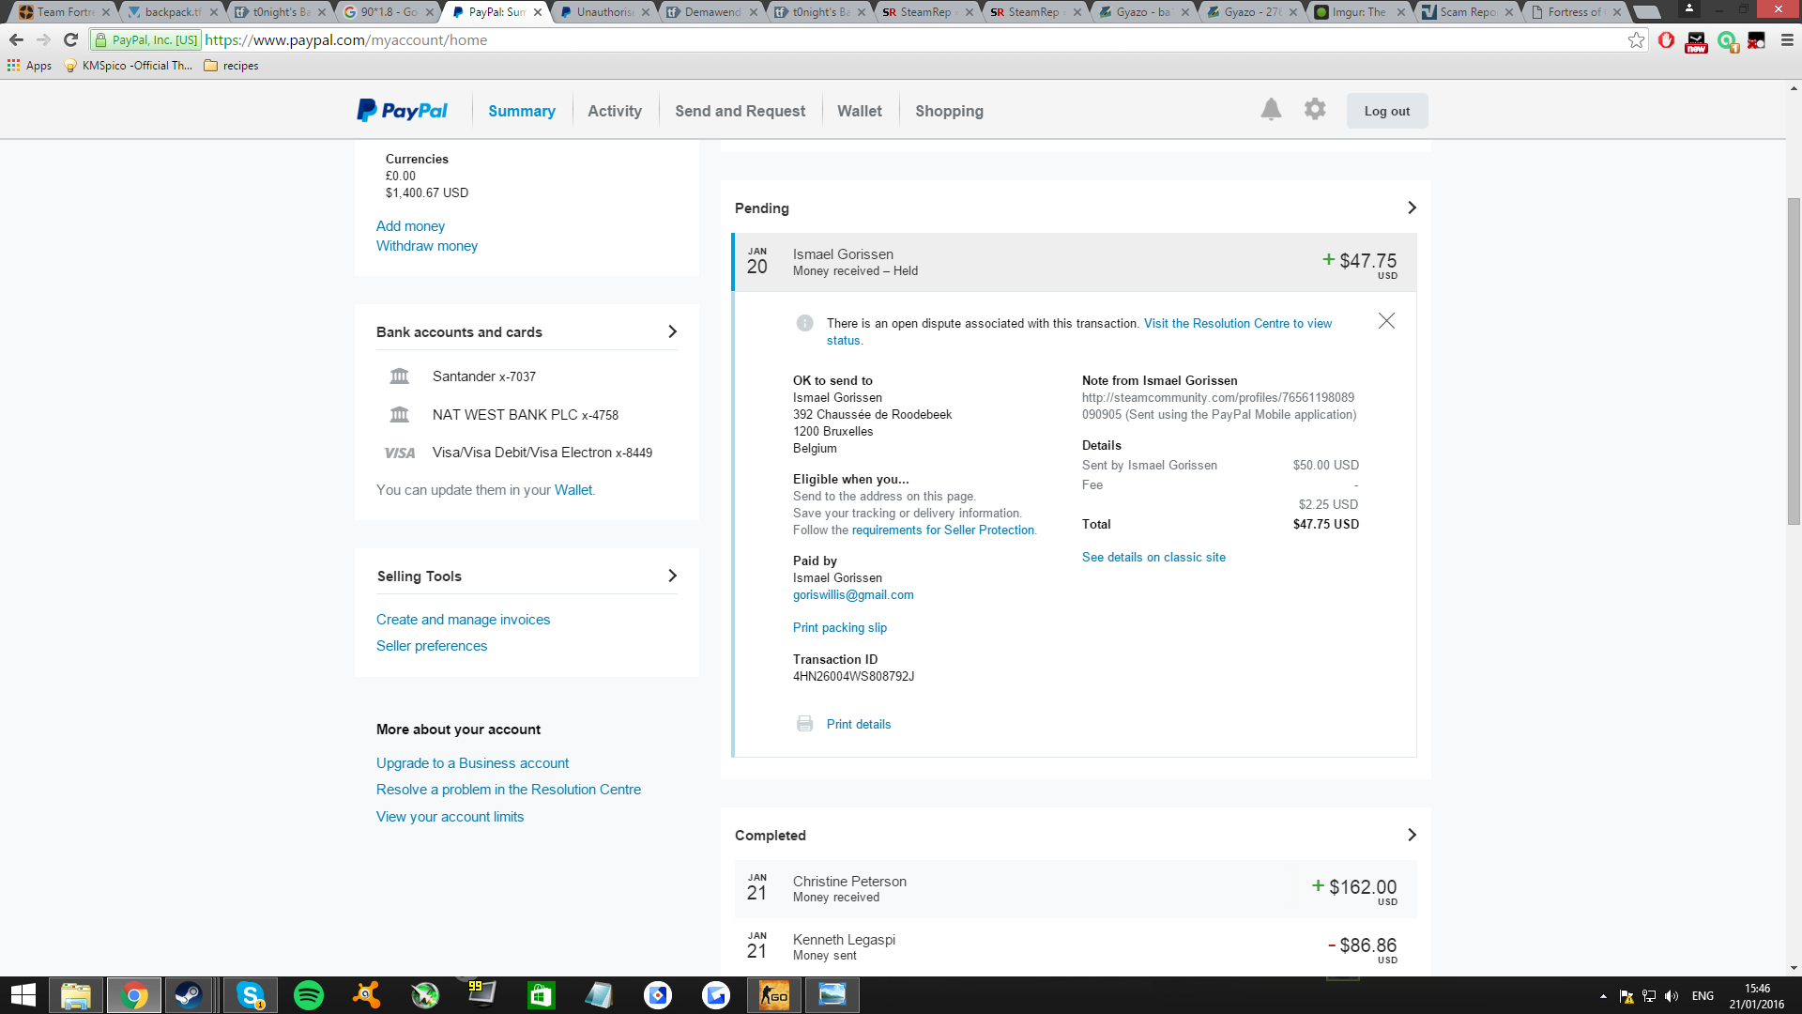This screenshot has height=1014, width=1802.
Task: Open the Wallet navigation tab
Action: click(x=859, y=111)
